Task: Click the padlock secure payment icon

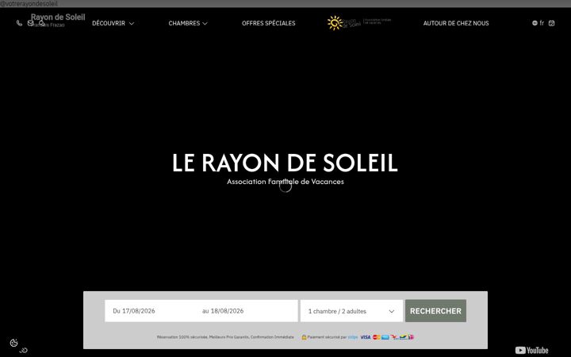Action: point(304,337)
